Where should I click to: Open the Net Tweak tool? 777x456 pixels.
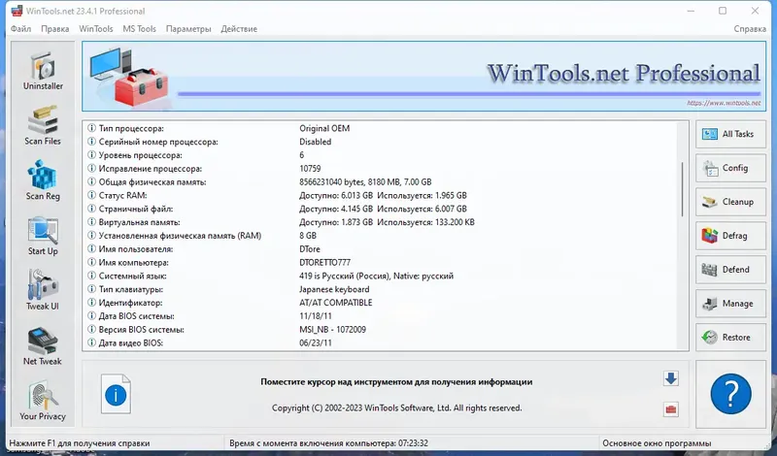43,346
